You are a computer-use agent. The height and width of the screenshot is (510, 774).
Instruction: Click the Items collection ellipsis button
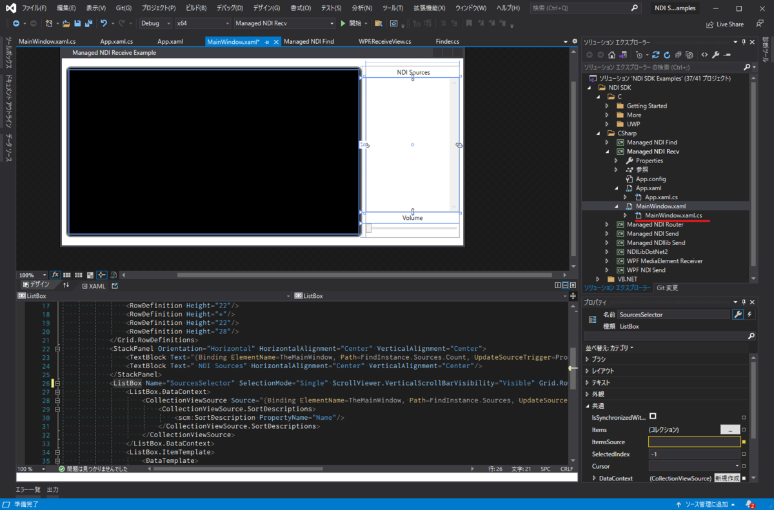point(730,429)
